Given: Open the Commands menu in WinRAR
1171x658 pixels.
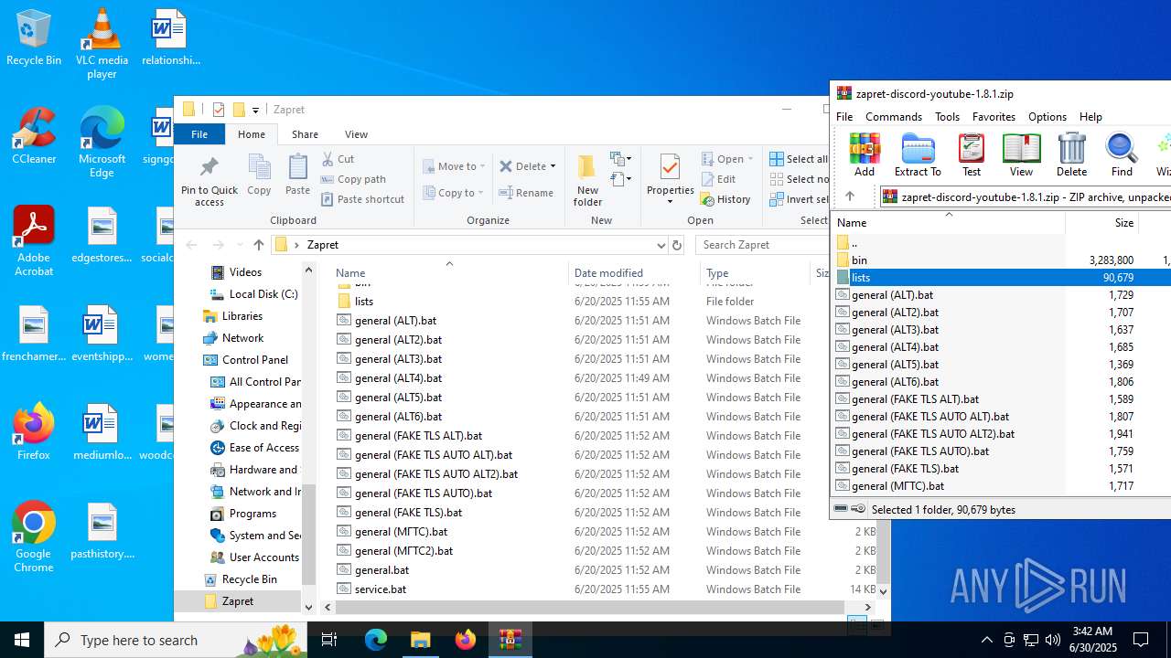Looking at the screenshot, I should coord(893,117).
